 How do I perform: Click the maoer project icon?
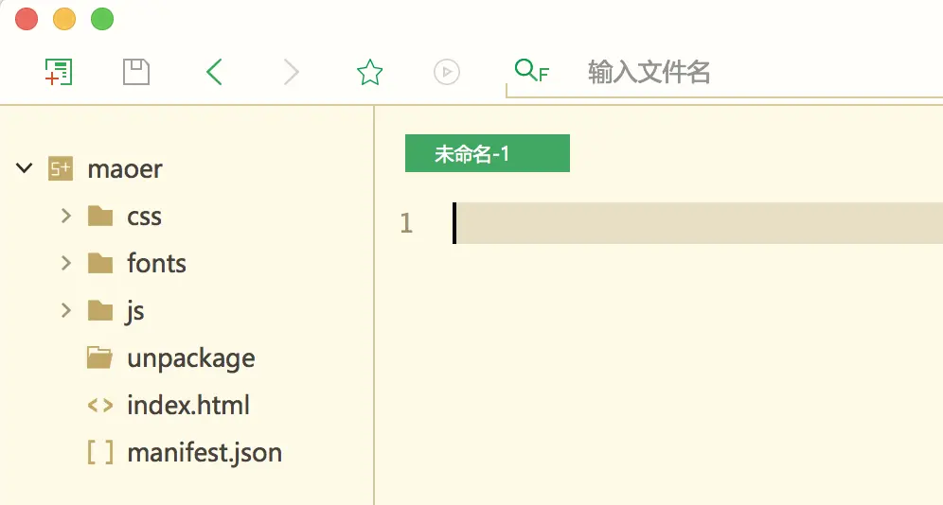pyautogui.click(x=61, y=169)
